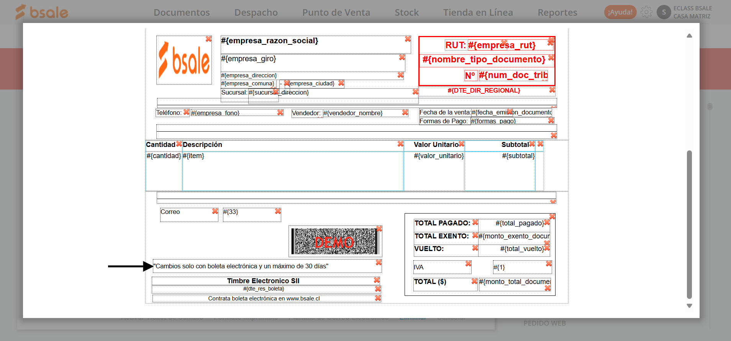Delete the Correo label field

[215, 211]
